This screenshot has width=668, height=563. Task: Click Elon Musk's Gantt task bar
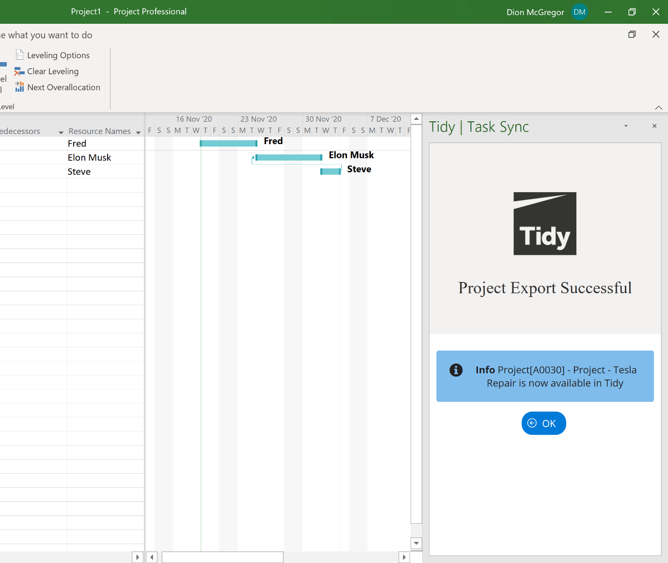(288, 157)
